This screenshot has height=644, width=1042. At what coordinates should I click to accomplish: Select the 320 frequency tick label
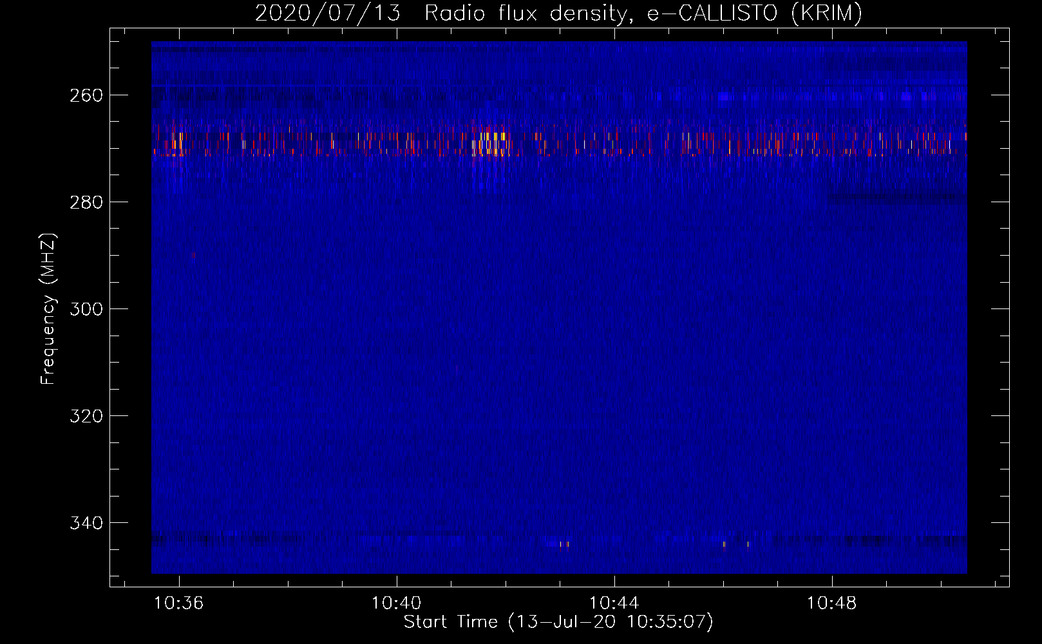[86, 416]
